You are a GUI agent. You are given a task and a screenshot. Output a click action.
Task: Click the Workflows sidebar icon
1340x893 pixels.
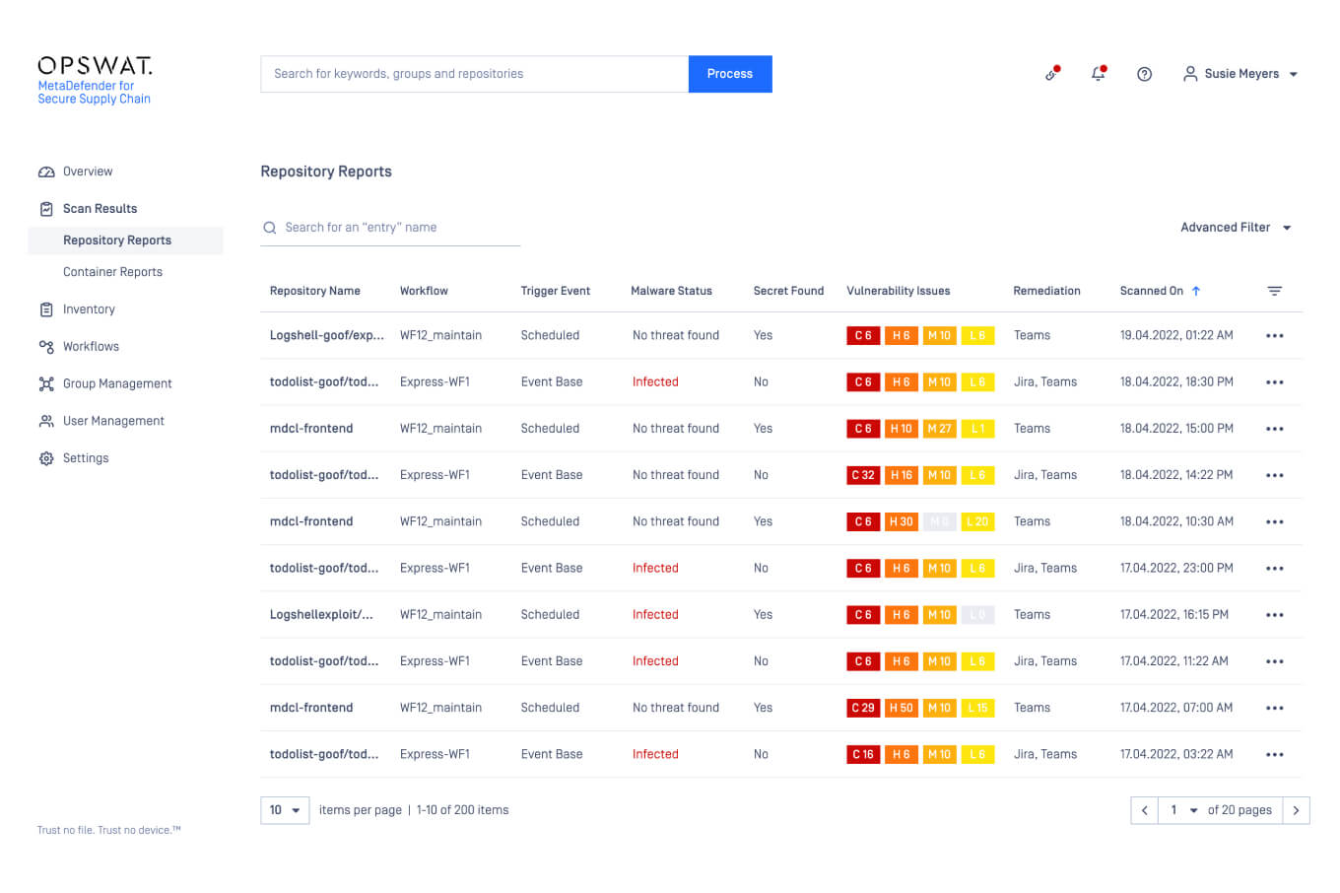46,346
